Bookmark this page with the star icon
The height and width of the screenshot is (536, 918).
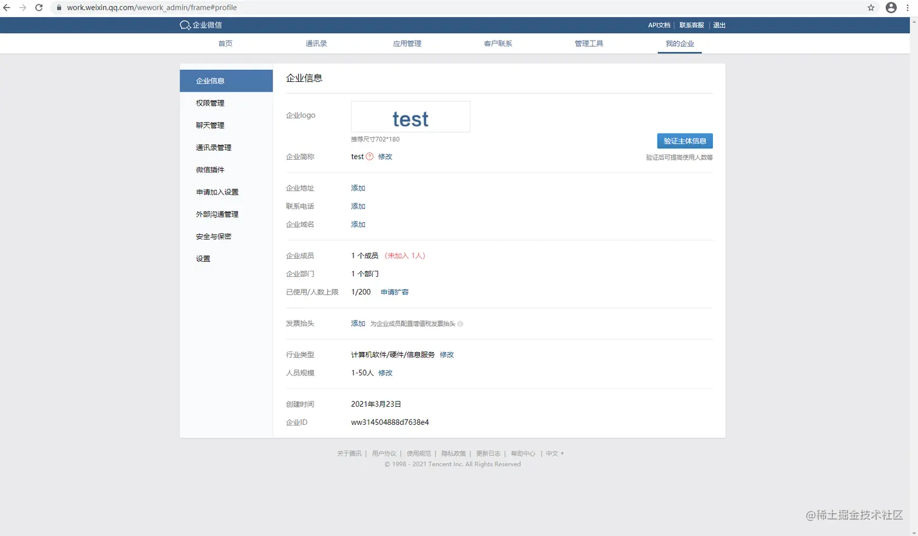coord(871,8)
